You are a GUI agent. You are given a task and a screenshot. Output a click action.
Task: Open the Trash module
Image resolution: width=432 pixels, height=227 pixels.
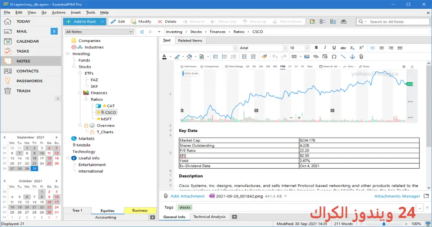pos(31,91)
